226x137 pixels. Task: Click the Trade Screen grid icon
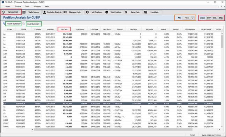point(24,12)
